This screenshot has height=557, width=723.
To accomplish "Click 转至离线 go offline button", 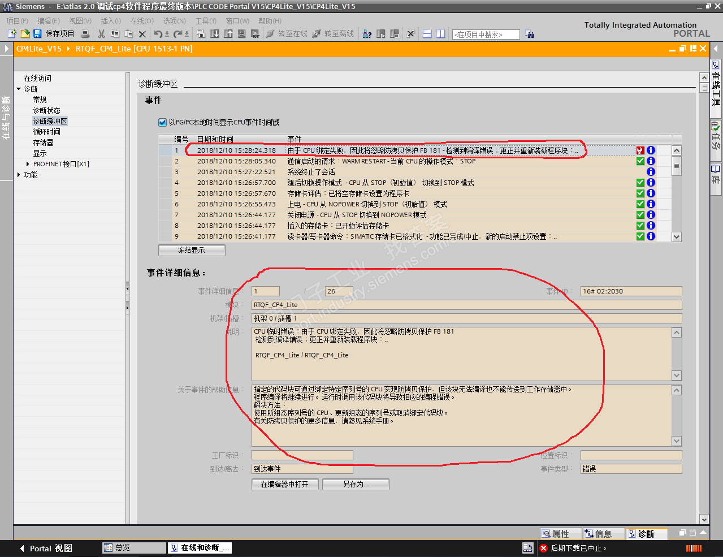I will click(x=333, y=34).
